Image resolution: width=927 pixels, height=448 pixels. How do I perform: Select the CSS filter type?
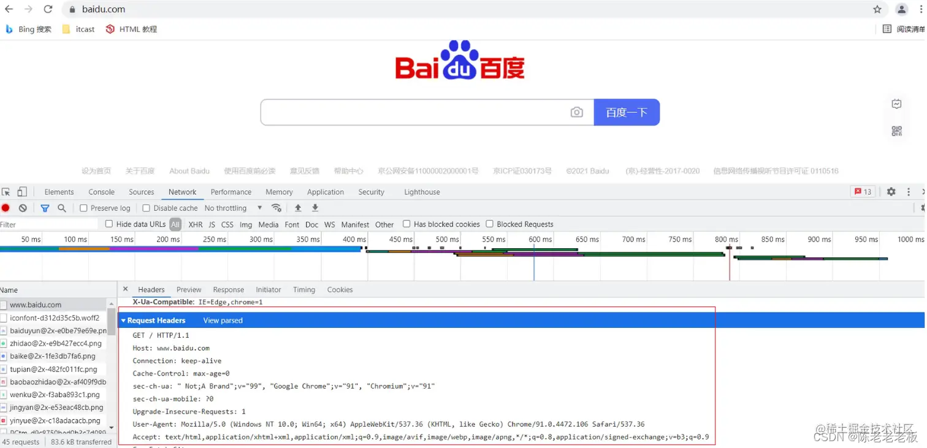click(x=227, y=225)
